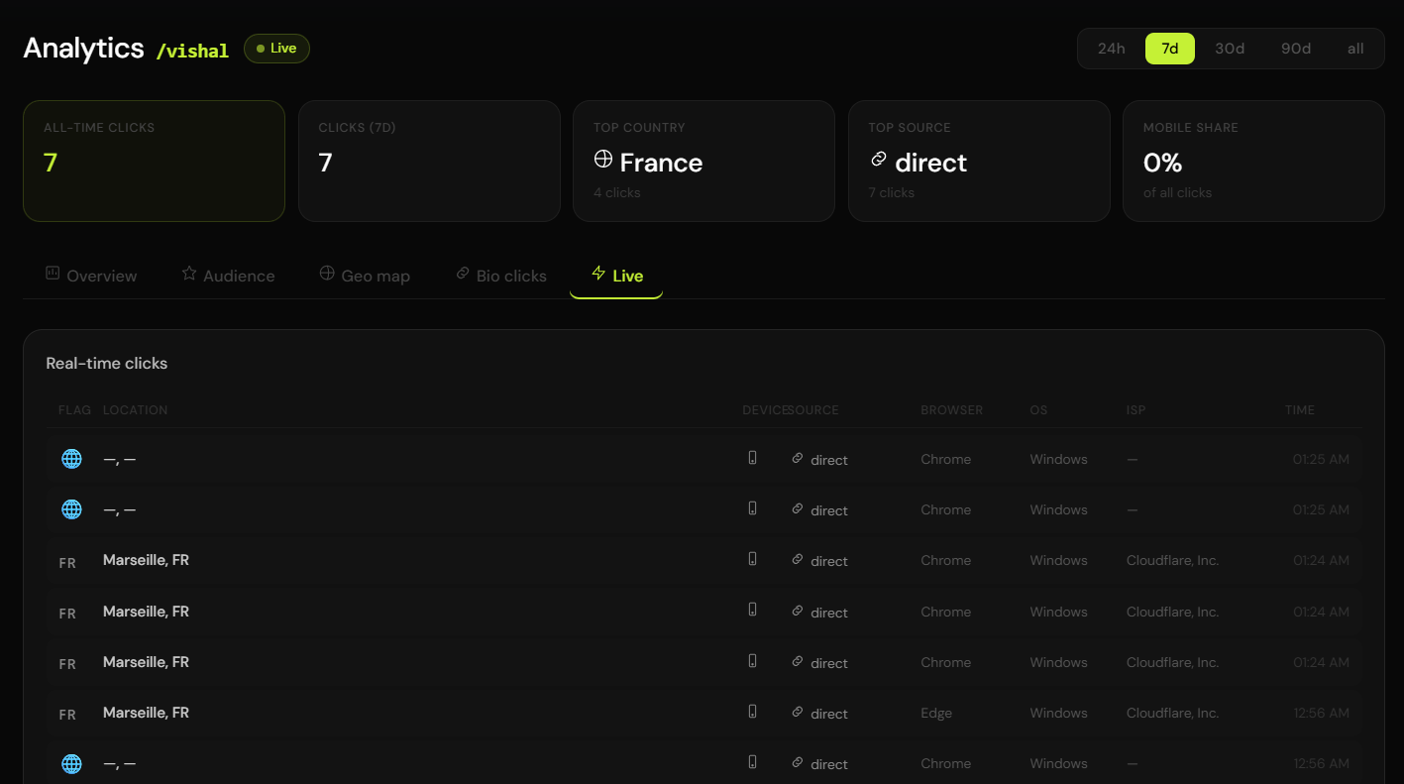Click the Clicks (7D) card
1404x784 pixels.
tap(429, 161)
